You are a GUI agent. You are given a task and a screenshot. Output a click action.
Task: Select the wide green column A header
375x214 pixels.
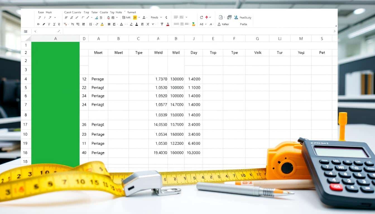pos(56,39)
